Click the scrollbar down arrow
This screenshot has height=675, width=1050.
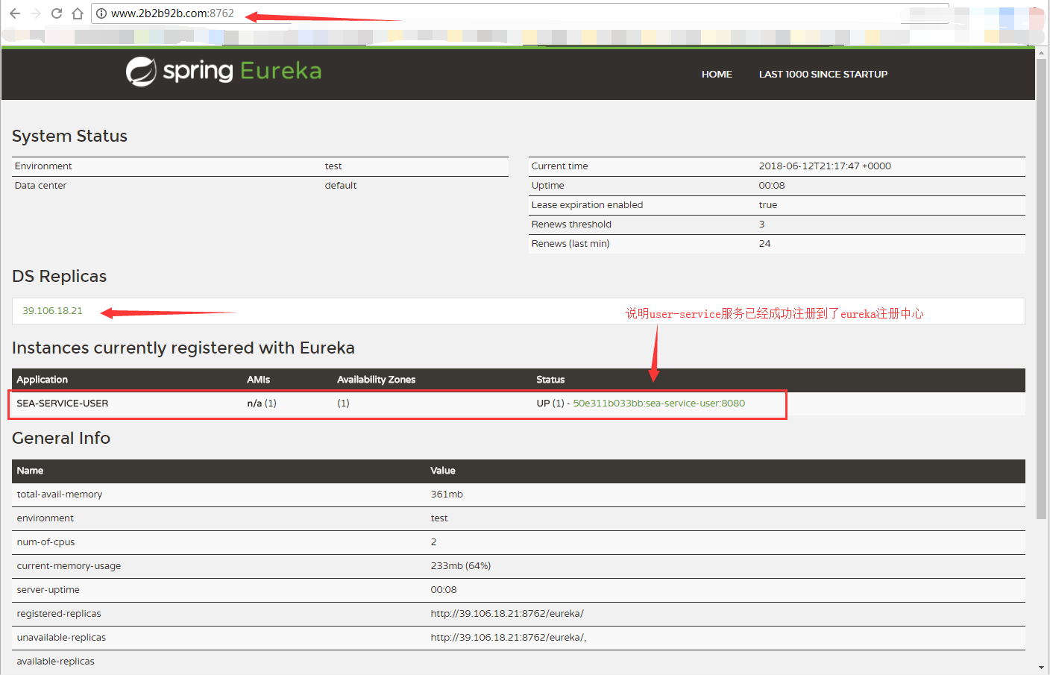pos(1041,667)
